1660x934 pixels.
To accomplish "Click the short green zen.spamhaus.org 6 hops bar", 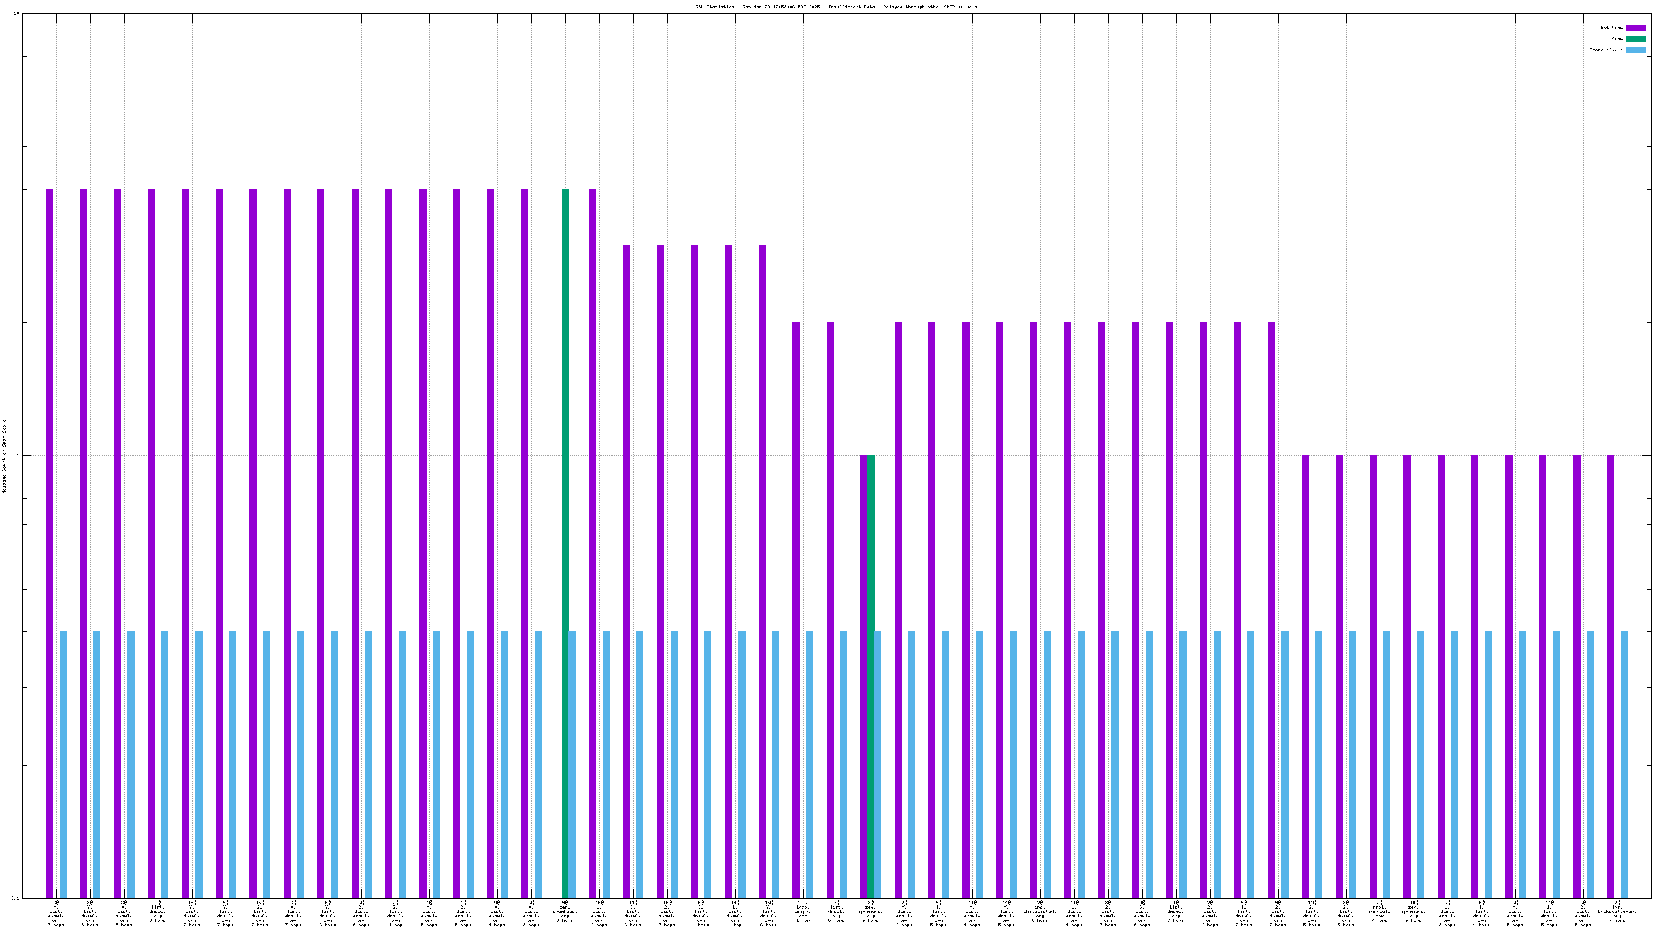I will tap(871, 676).
